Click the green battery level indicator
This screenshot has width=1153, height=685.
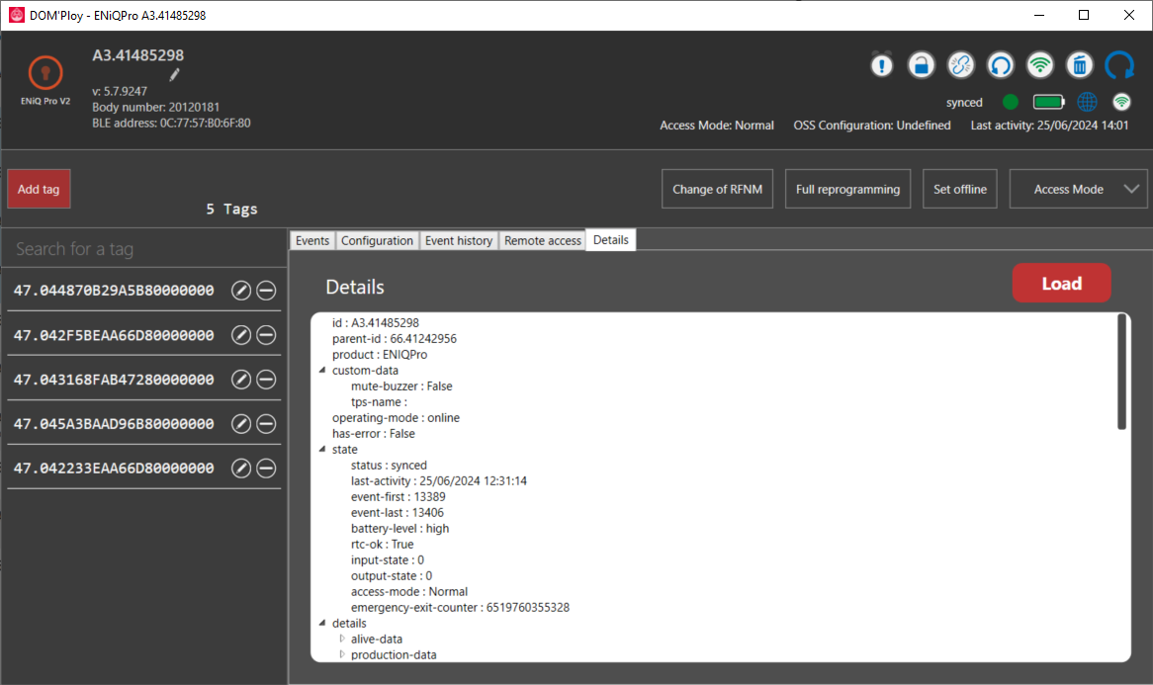click(1048, 102)
